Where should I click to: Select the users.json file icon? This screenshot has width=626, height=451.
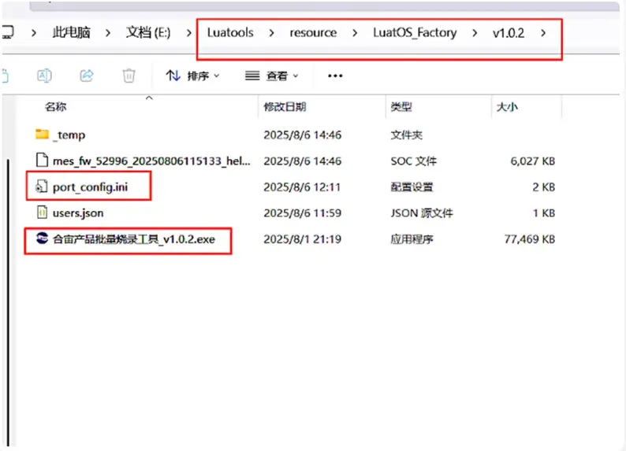point(42,212)
